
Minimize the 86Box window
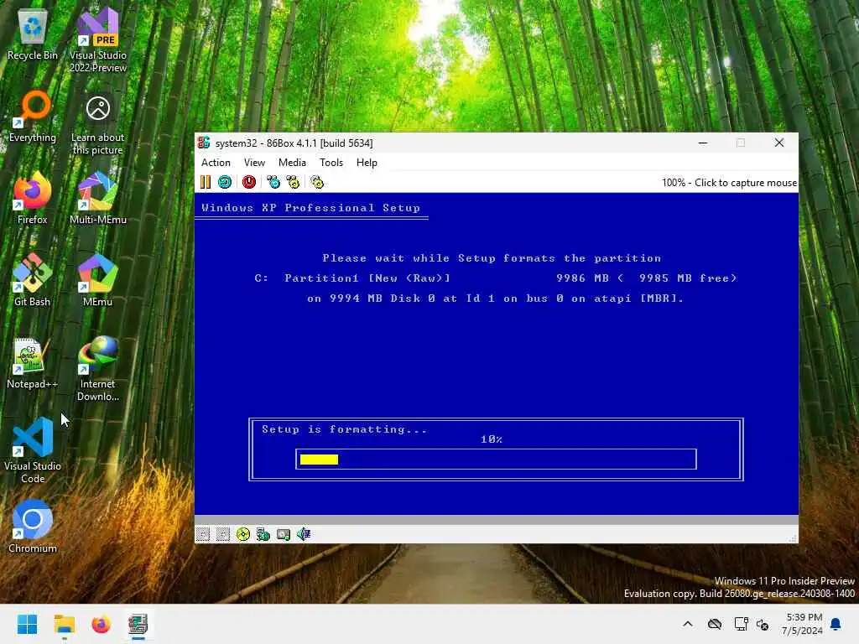[704, 143]
